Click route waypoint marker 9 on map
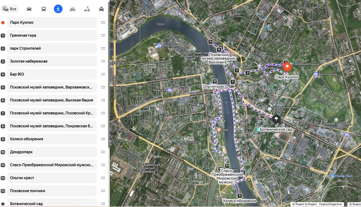This screenshot has width=361, height=207. (x=239, y=196)
